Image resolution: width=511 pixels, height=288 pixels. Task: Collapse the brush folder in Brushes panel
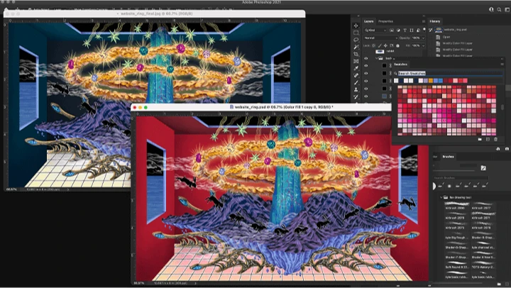pos(441,197)
